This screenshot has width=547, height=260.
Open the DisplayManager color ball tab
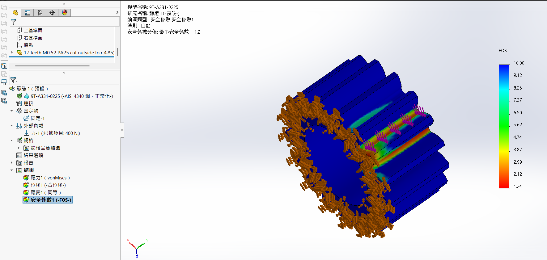point(65,13)
